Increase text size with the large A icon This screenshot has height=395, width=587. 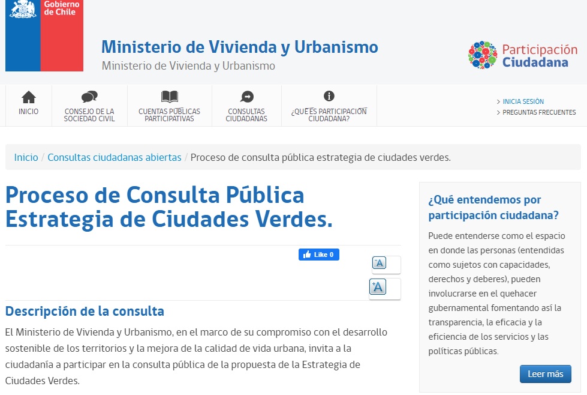click(x=378, y=288)
